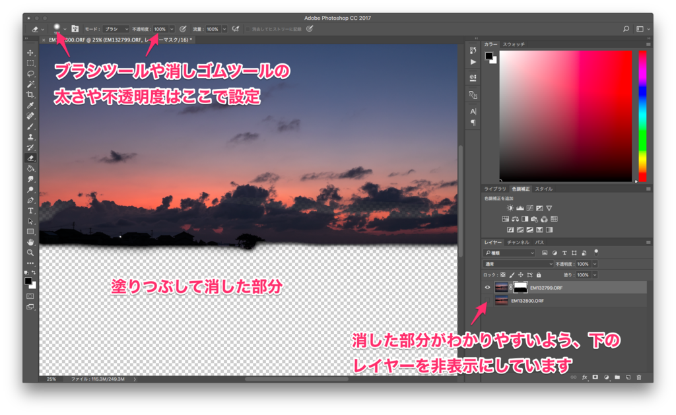Open the Brightness/Contrast adjustment icon
The height and width of the screenshot is (415, 676).
point(510,207)
